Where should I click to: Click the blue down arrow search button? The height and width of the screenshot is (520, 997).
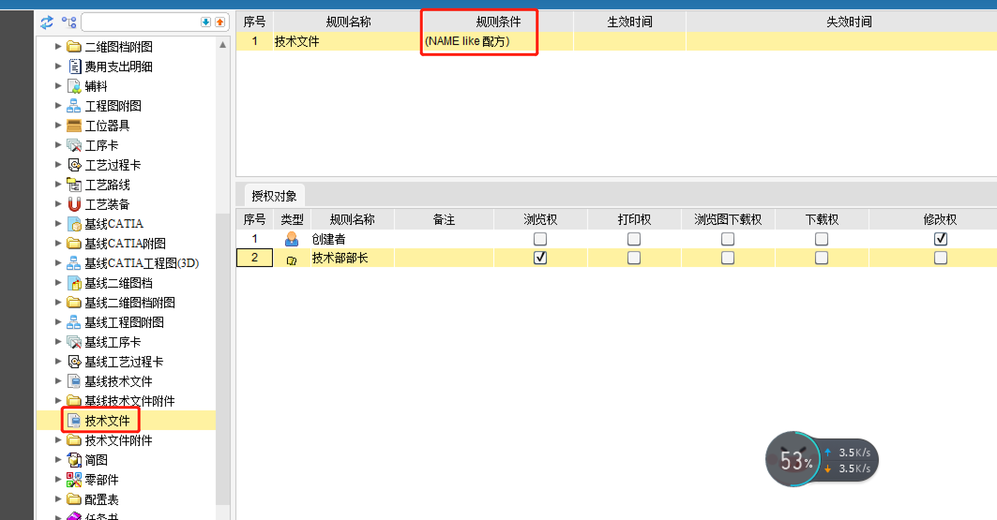[205, 22]
